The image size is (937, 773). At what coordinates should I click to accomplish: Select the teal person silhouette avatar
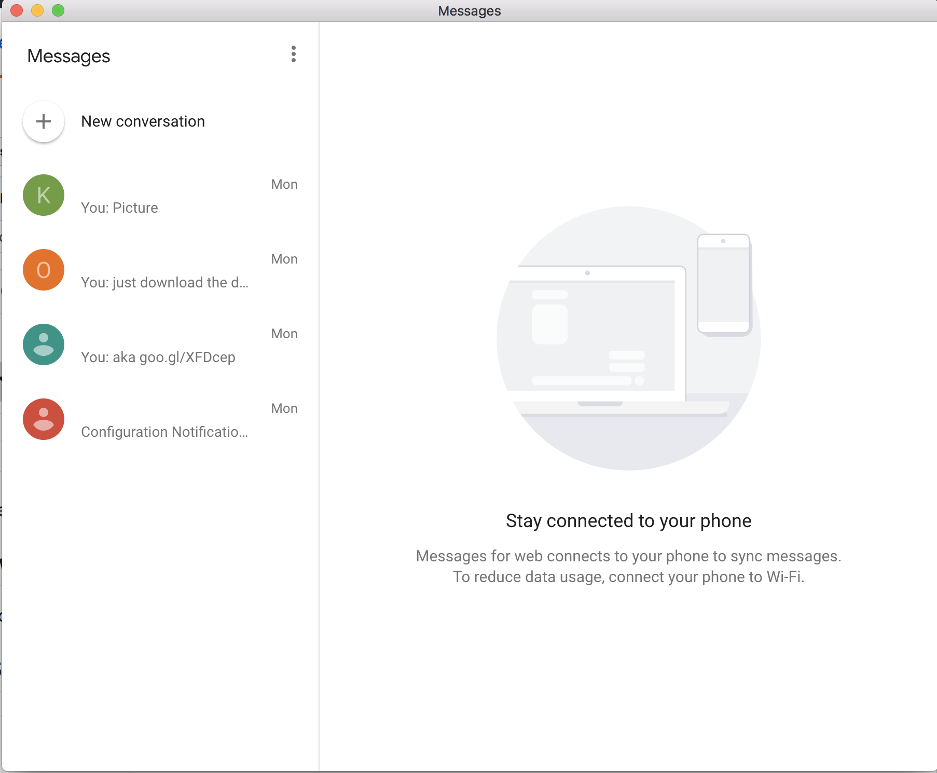point(44,344)
